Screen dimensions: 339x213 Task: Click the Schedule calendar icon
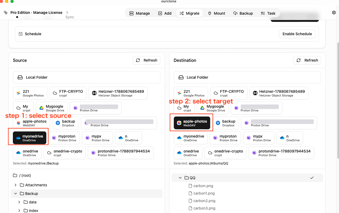pos(21,34)
